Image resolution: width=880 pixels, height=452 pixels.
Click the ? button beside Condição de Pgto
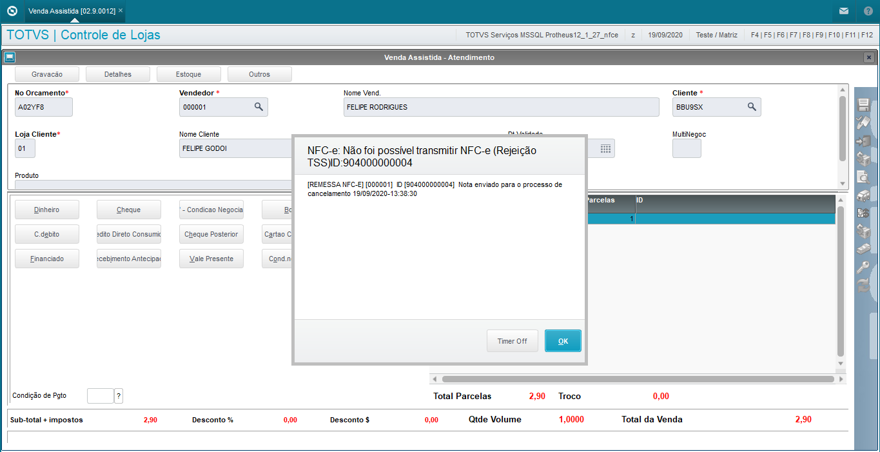tap(119, 396)
